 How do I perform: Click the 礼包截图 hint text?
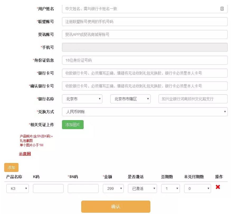26,141
